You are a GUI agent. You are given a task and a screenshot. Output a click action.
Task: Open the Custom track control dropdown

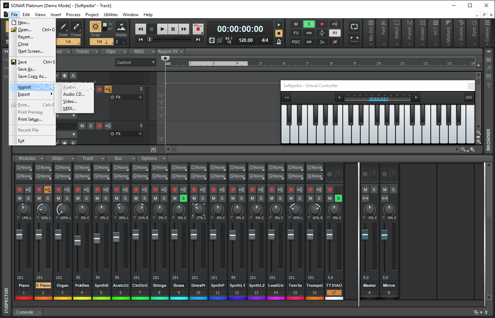(135, 62)
